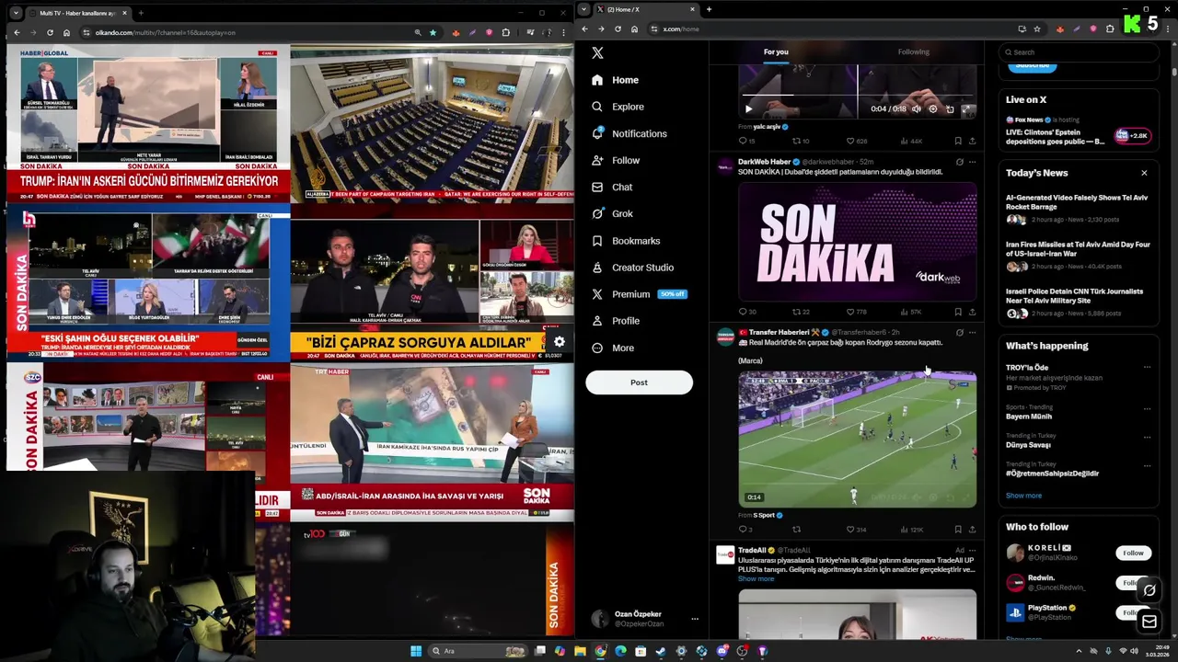Click Show more on TradeAll ad
Screen dimensions: 1178x662
click(756, 578)
